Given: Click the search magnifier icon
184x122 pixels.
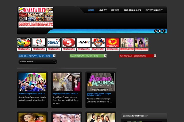Looking at the screenshot, I should (x=54, y=62).
